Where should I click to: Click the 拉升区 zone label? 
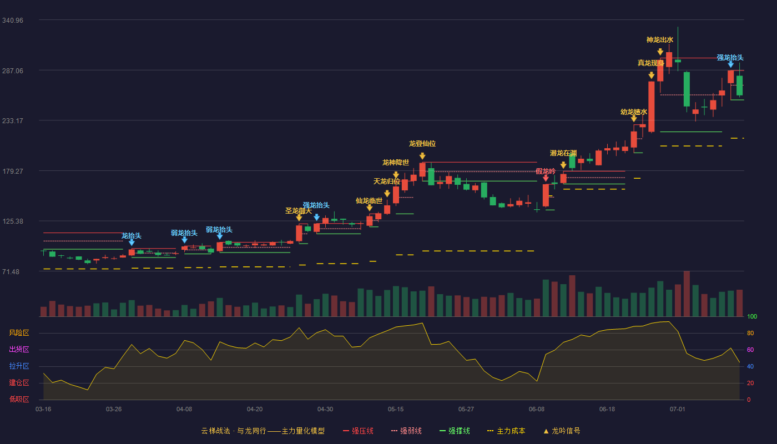coord(19,366)
